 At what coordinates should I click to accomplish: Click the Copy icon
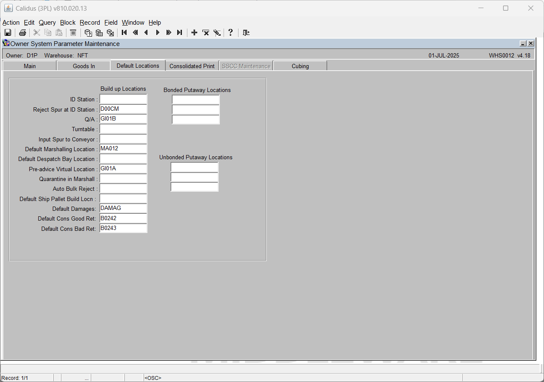(x=48, y=33)
